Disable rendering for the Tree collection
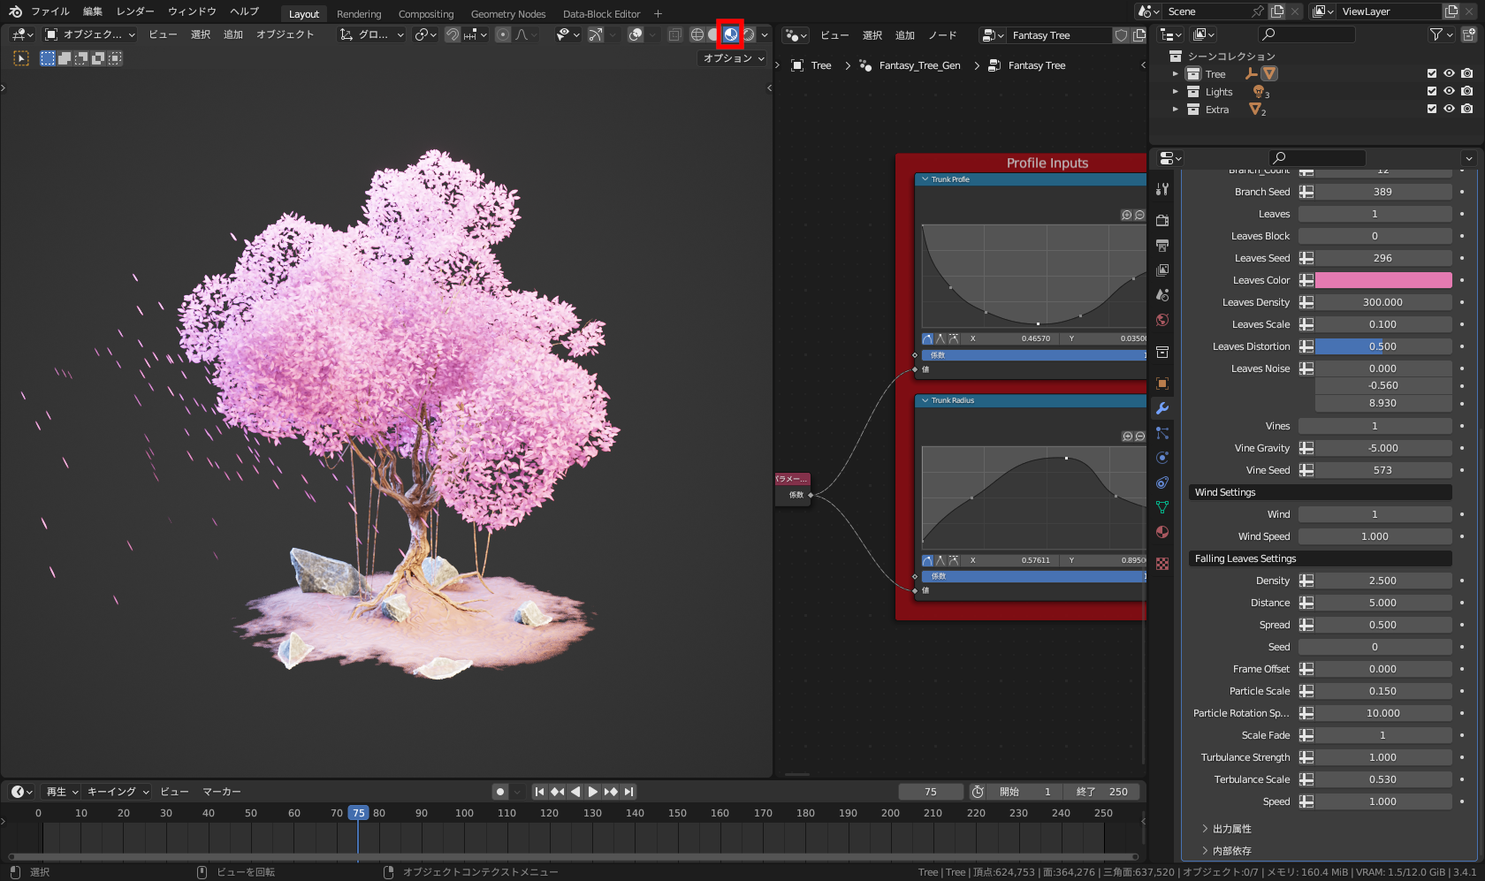Image resolution: width=1485 pixels, height=881 pixels. [x=1467, y=73]
